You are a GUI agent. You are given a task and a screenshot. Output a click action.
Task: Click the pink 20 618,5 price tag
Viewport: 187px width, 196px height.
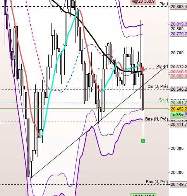point(178,72)
